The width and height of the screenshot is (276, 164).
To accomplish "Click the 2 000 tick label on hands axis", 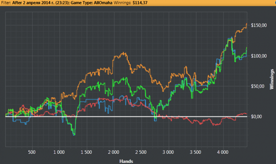I will click(114, 152).
